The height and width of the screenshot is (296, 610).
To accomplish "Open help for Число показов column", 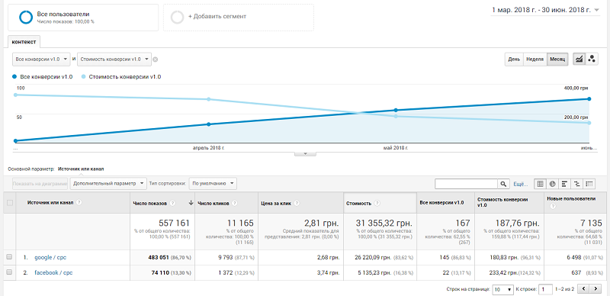I will (x=173, y=203).
